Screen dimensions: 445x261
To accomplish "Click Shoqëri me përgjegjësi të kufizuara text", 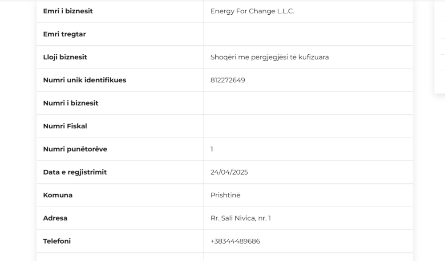I will point(270,57).
